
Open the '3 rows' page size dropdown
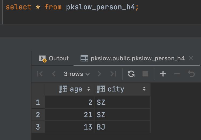(77, 74)
